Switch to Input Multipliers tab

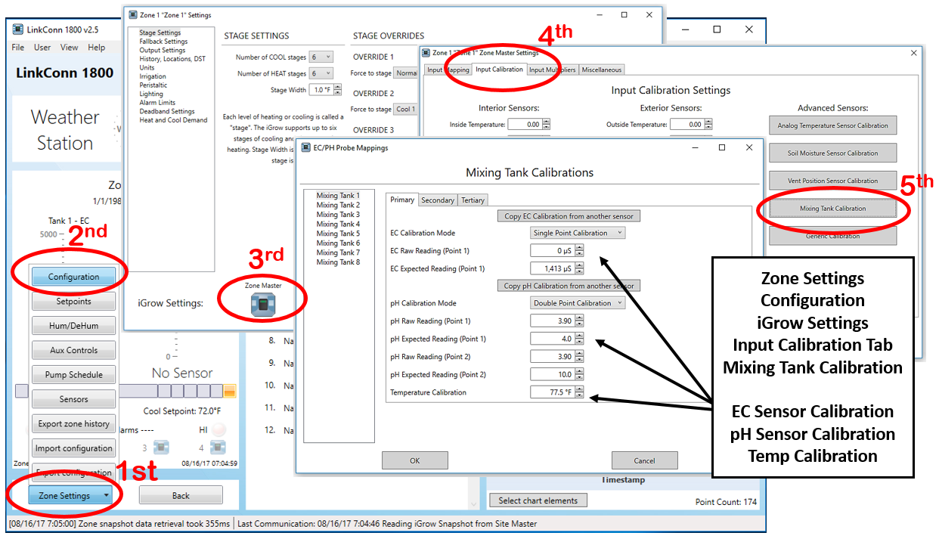[x=552, y=70]
